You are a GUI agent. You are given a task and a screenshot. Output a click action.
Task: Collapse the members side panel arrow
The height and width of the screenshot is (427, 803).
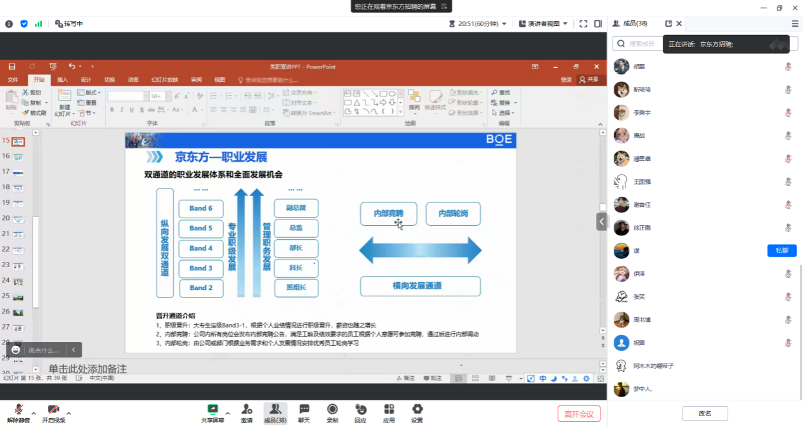click(x=601, y=221)
